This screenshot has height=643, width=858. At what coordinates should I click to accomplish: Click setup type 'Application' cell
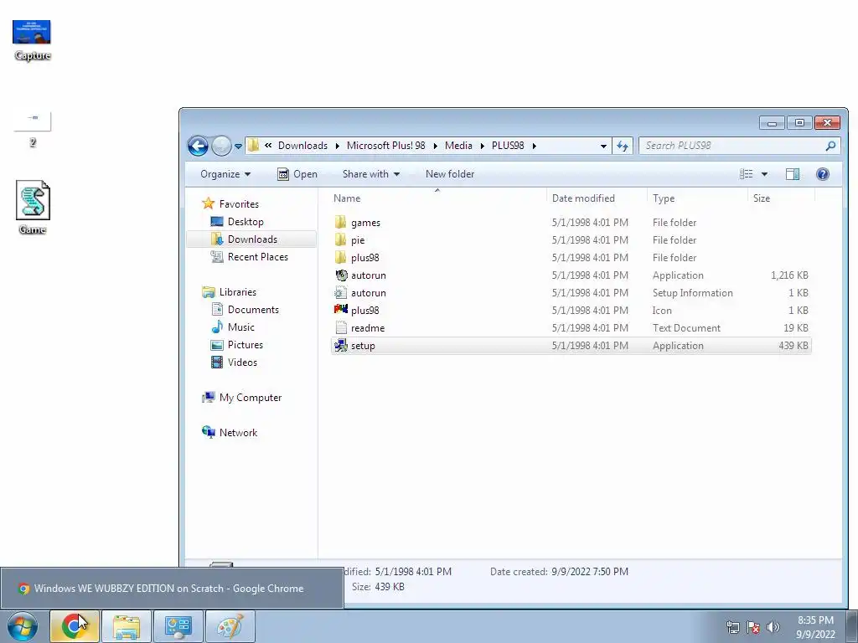[x=678, y=346]
